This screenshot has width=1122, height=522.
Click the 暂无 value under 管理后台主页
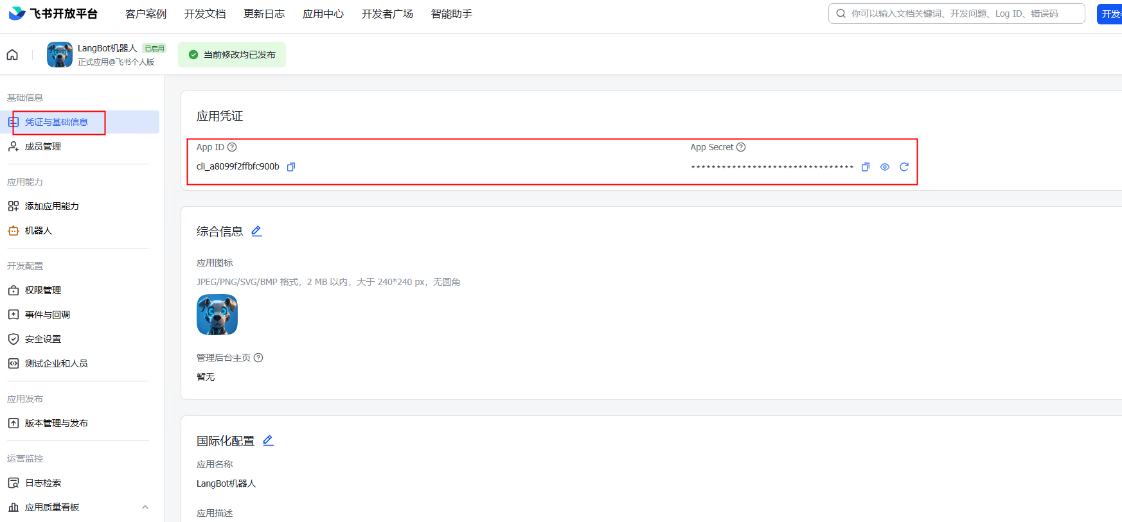[x=206, y=377]
